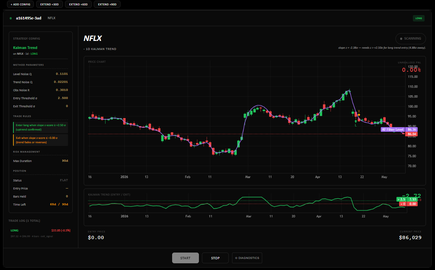Select the config ID a161495e-3ad

pos(29,18)
